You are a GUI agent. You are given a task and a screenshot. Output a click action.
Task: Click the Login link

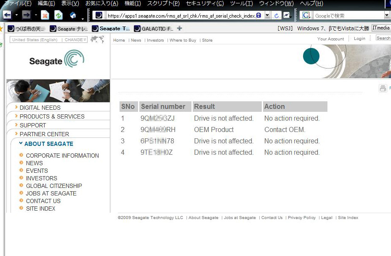coord(359,39)
